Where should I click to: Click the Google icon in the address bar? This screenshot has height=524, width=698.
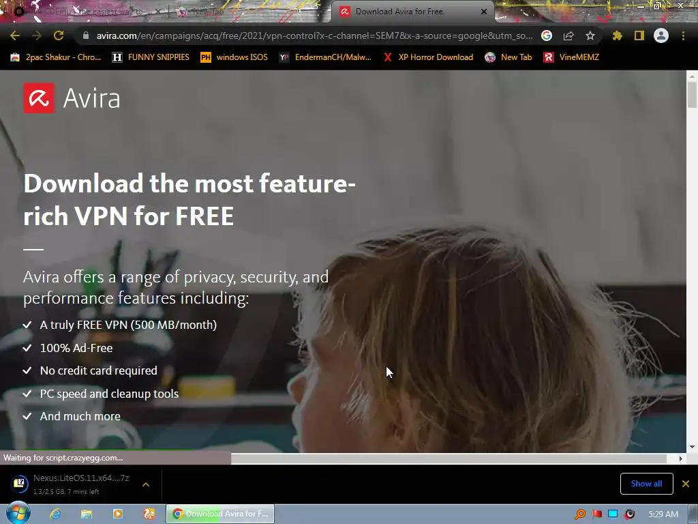click(547, 35)
